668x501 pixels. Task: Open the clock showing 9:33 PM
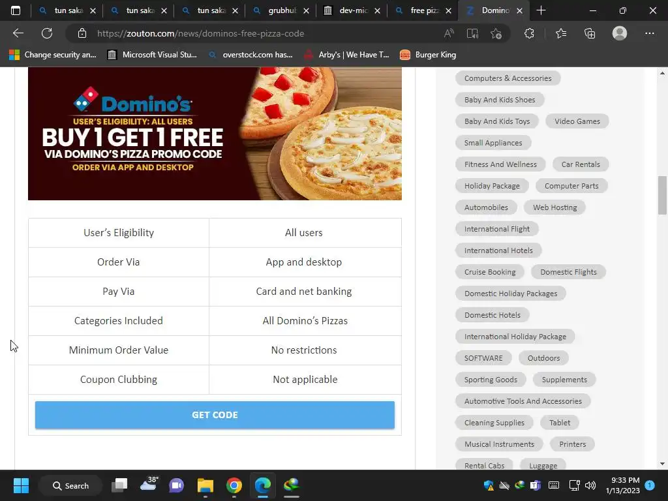pyautogui.click(x=622, y=485)
